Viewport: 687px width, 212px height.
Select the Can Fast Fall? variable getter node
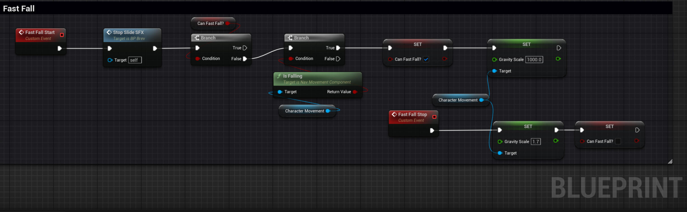pos(210,23)
